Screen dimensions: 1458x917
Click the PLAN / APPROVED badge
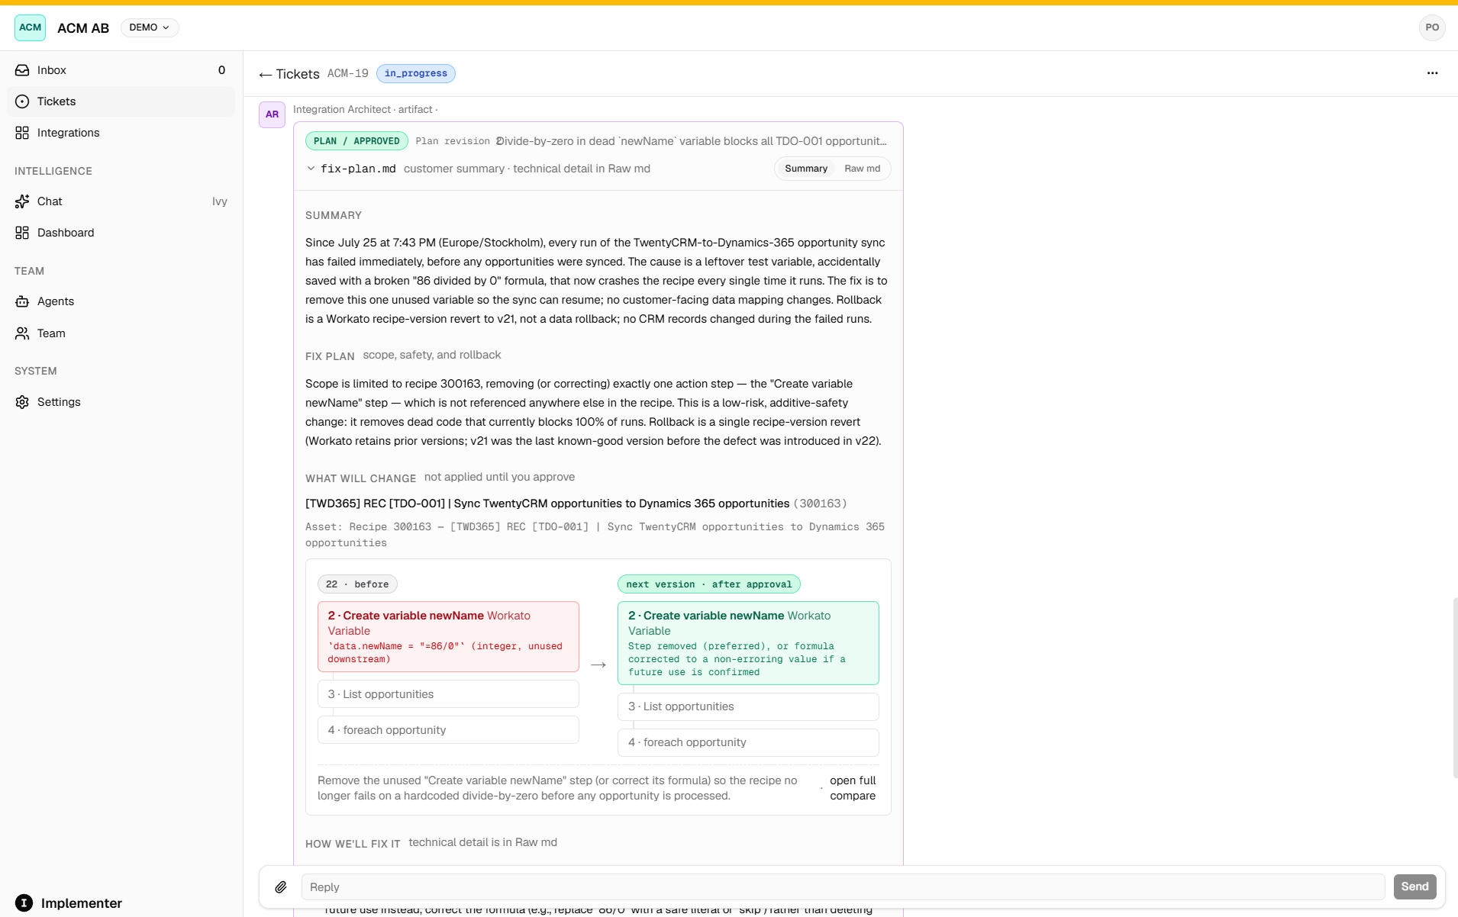(356, 141)
